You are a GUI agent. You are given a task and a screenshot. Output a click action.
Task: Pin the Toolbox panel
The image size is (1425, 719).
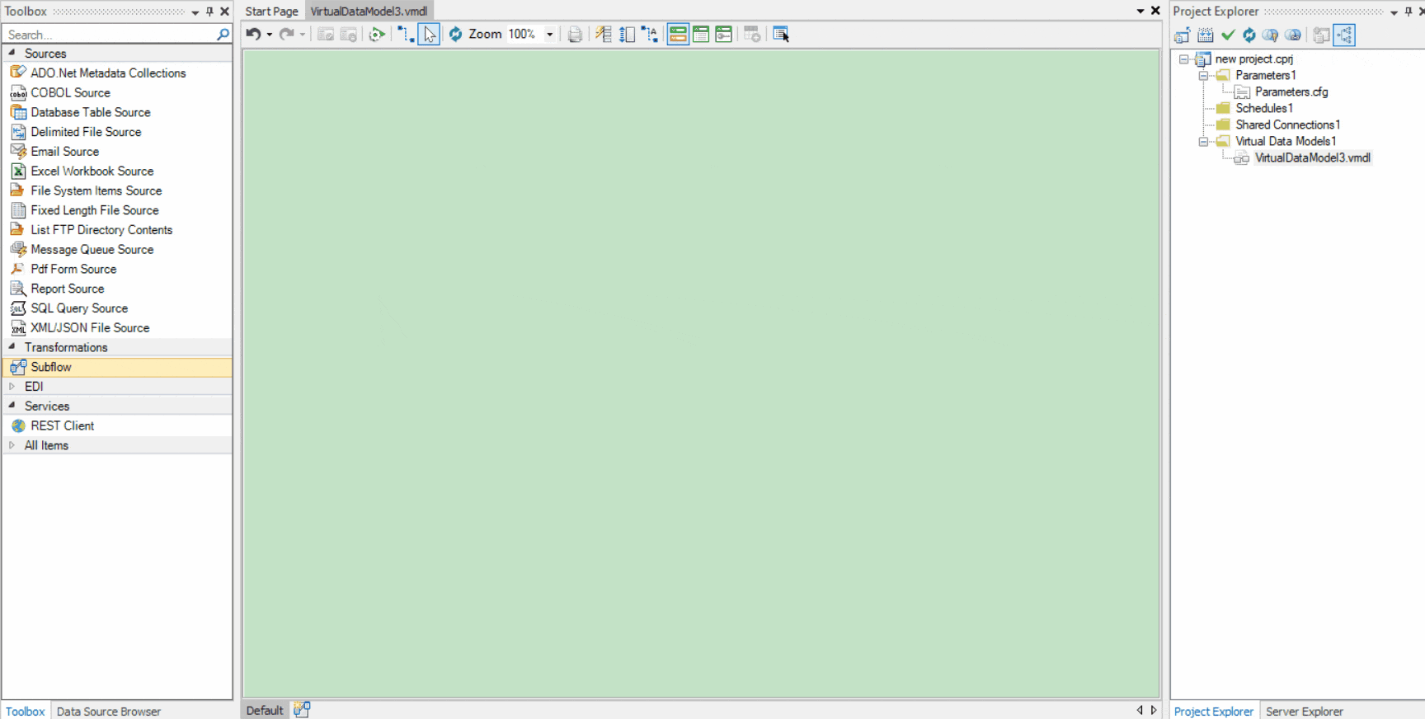209,12
